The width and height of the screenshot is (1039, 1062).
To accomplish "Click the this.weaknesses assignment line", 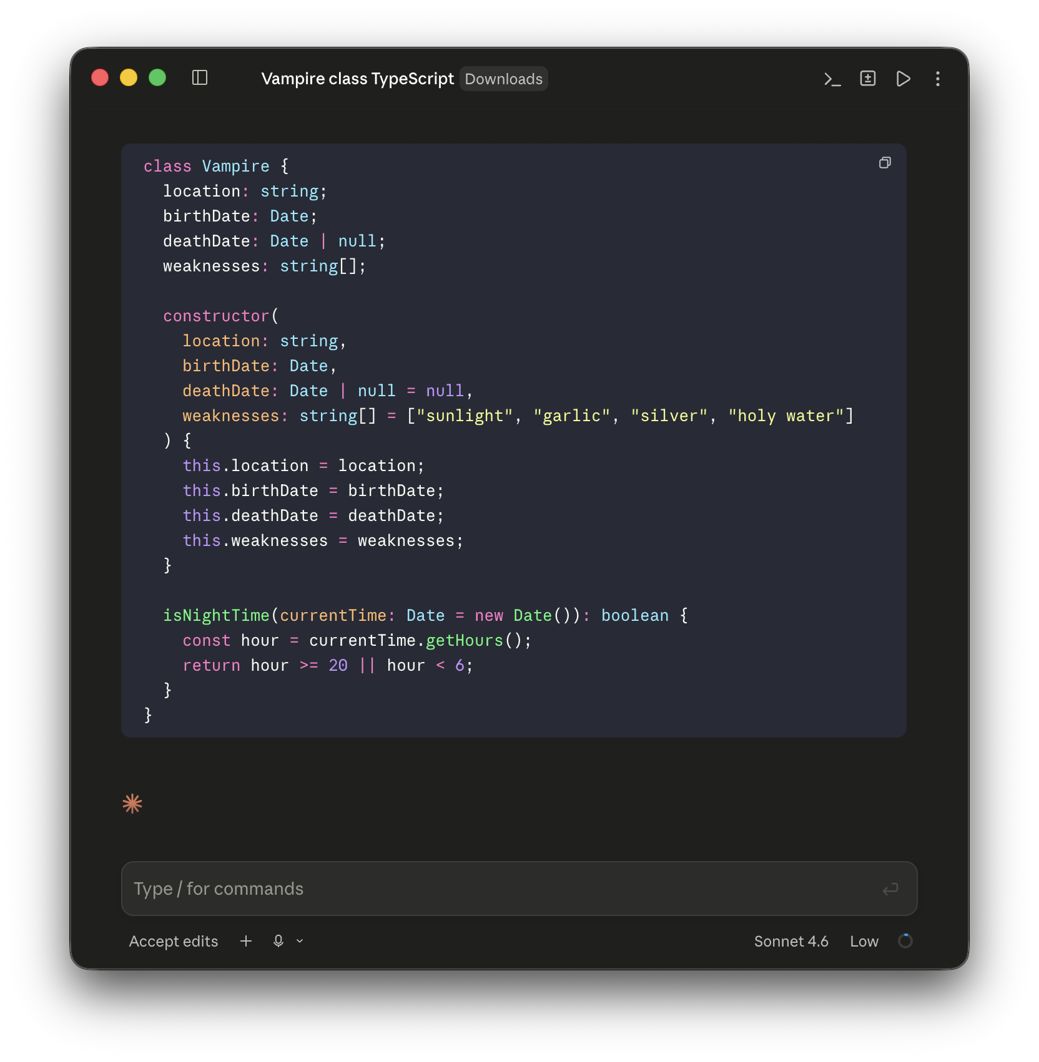I will pos(323,540).
